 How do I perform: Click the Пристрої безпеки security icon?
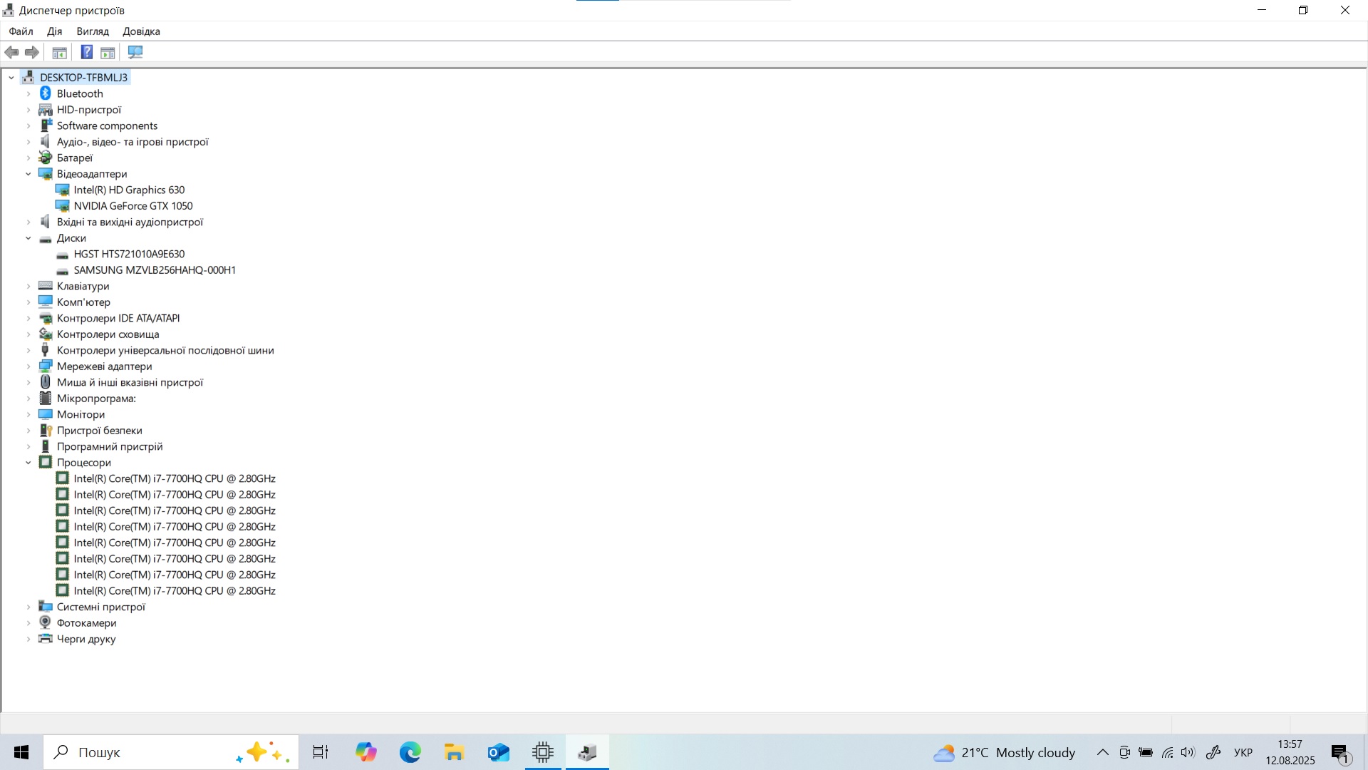[x=46, y=431]
